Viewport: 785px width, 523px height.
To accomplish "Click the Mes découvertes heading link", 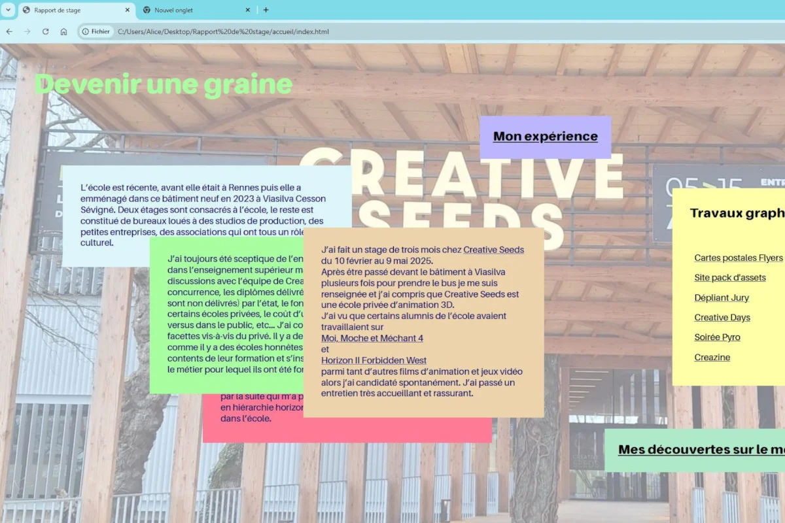I will tap(700, 450).
